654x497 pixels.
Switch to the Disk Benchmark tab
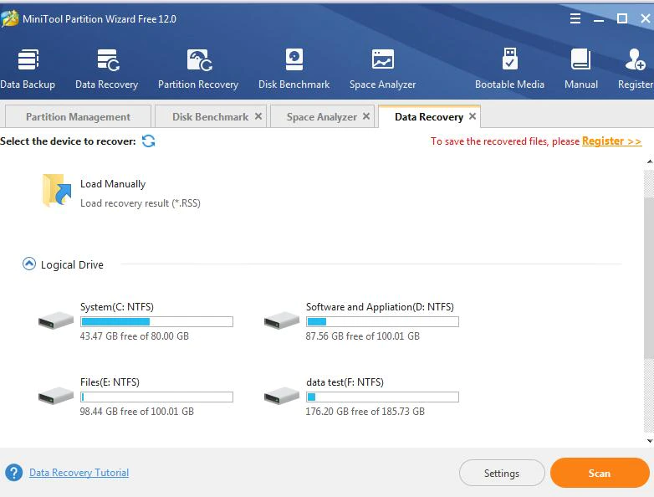210,117
